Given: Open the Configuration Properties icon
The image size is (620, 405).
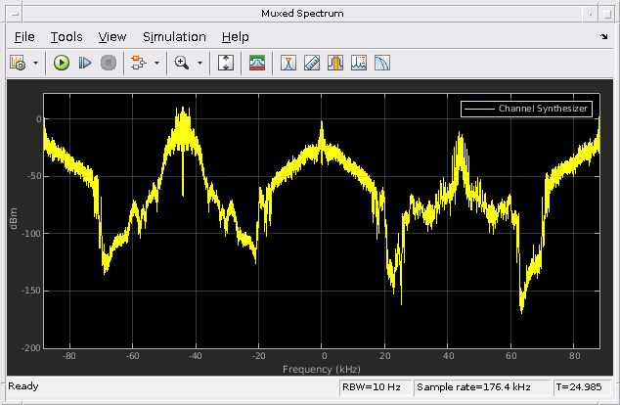Looking at the screenshot, I should coord(18,63).
